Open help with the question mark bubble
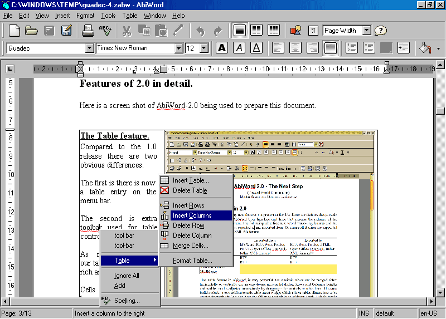446x319 pixels. click(381, 31)
